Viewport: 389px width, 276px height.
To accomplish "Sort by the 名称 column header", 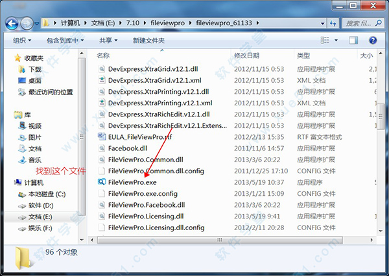I will click(x=103, y=56).
